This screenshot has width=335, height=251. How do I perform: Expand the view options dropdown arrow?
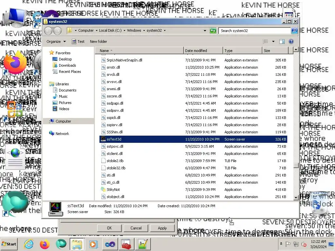click(x=273, y=42)
